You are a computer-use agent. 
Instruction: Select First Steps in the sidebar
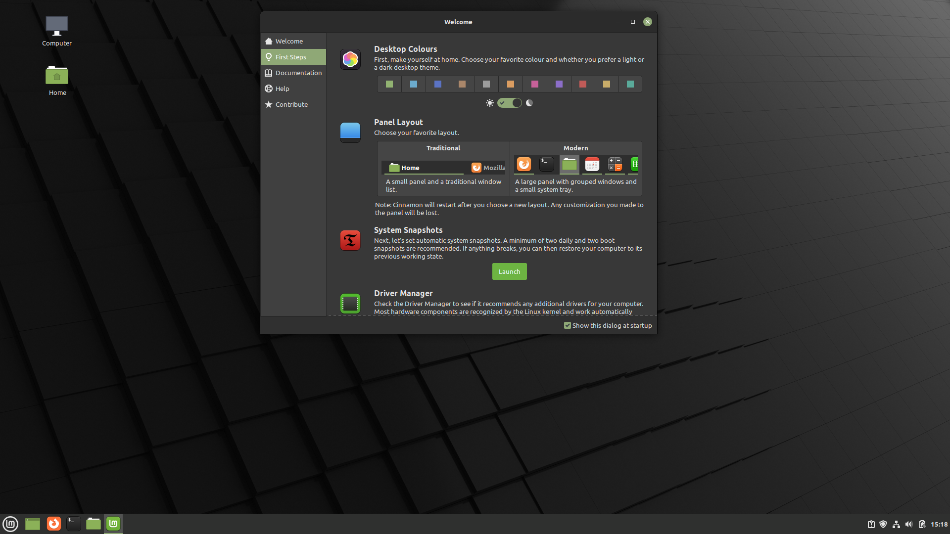293,57
